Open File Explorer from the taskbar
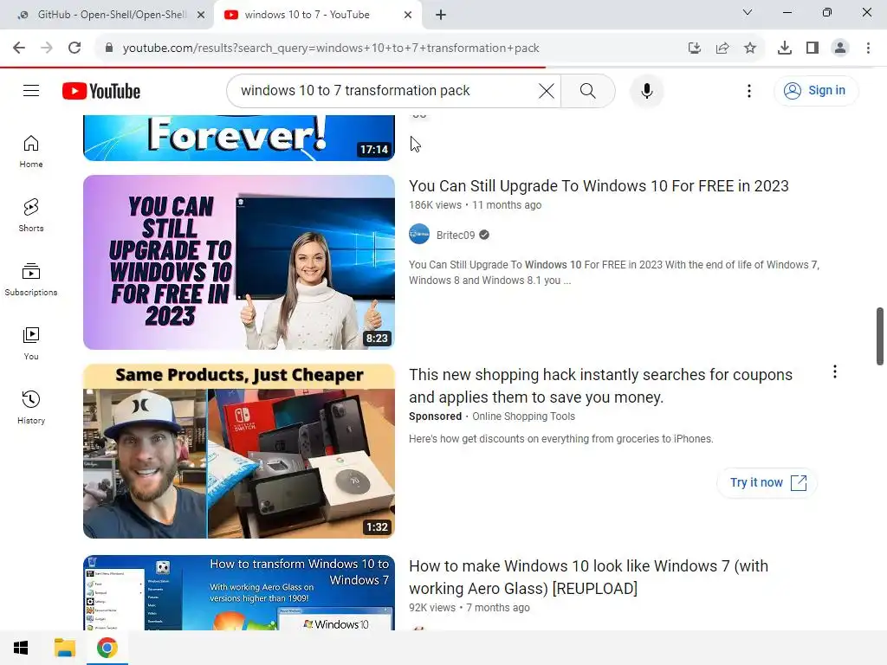Viewport: 887px width, 665px height. tap(64, 648)
